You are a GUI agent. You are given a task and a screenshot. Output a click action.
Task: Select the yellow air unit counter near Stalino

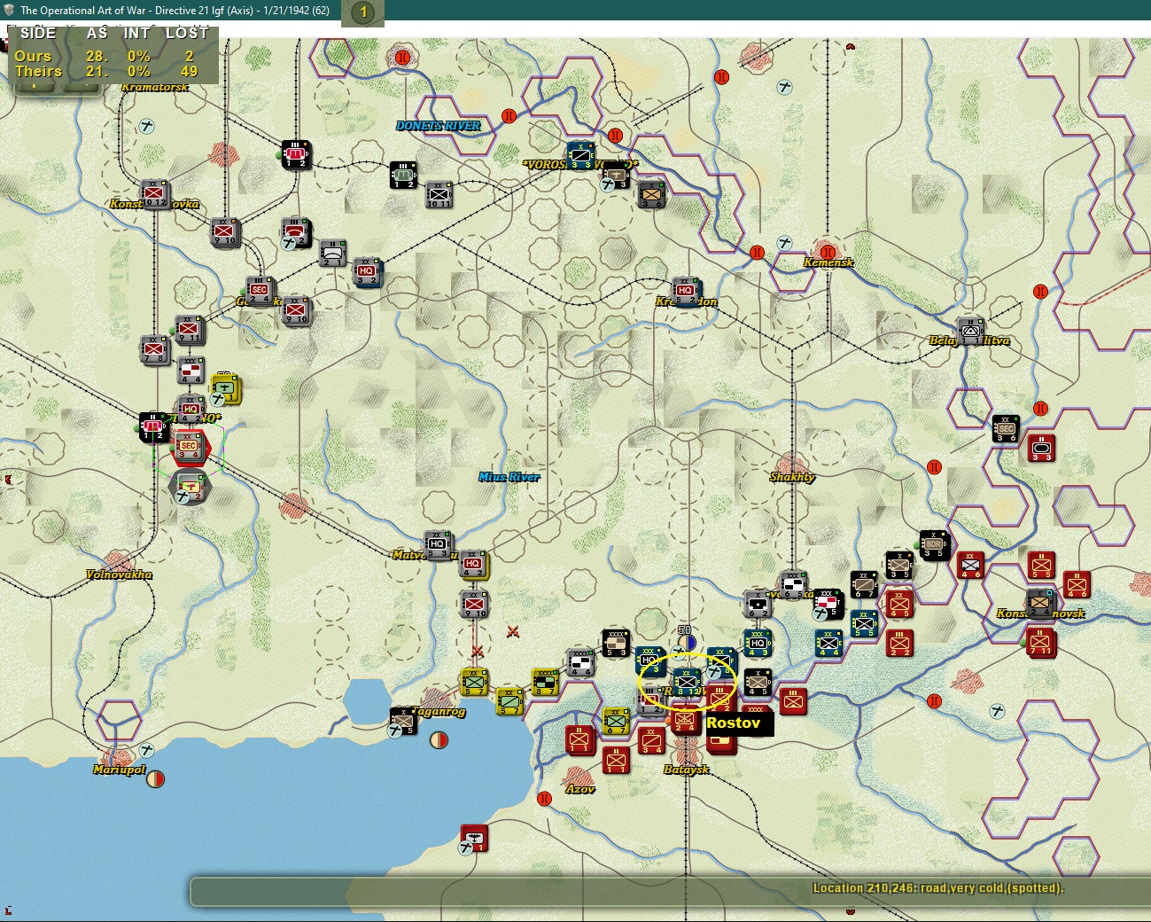click(x=225, y=388)
